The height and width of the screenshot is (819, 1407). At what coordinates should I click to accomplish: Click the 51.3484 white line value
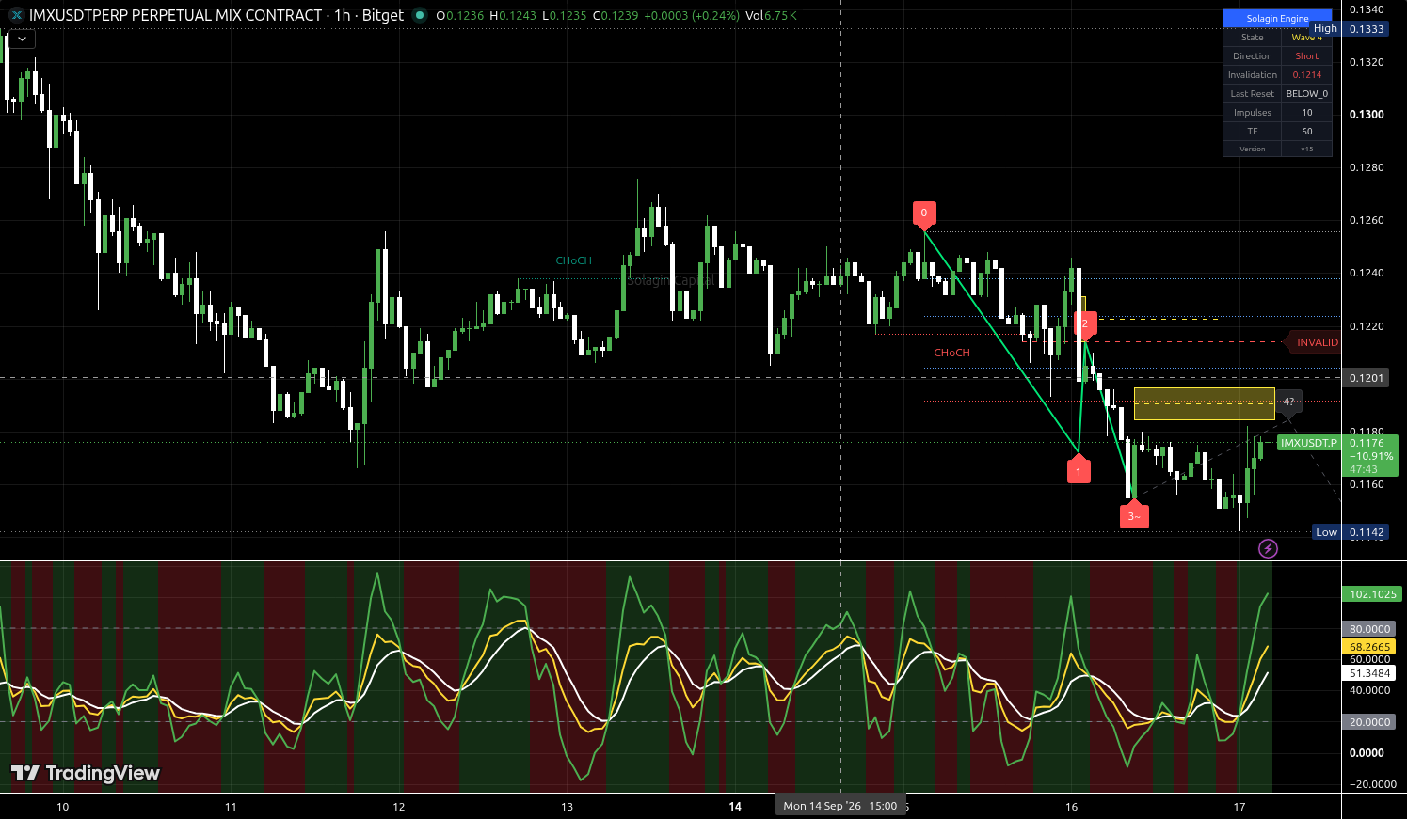tap(1369, 673)
